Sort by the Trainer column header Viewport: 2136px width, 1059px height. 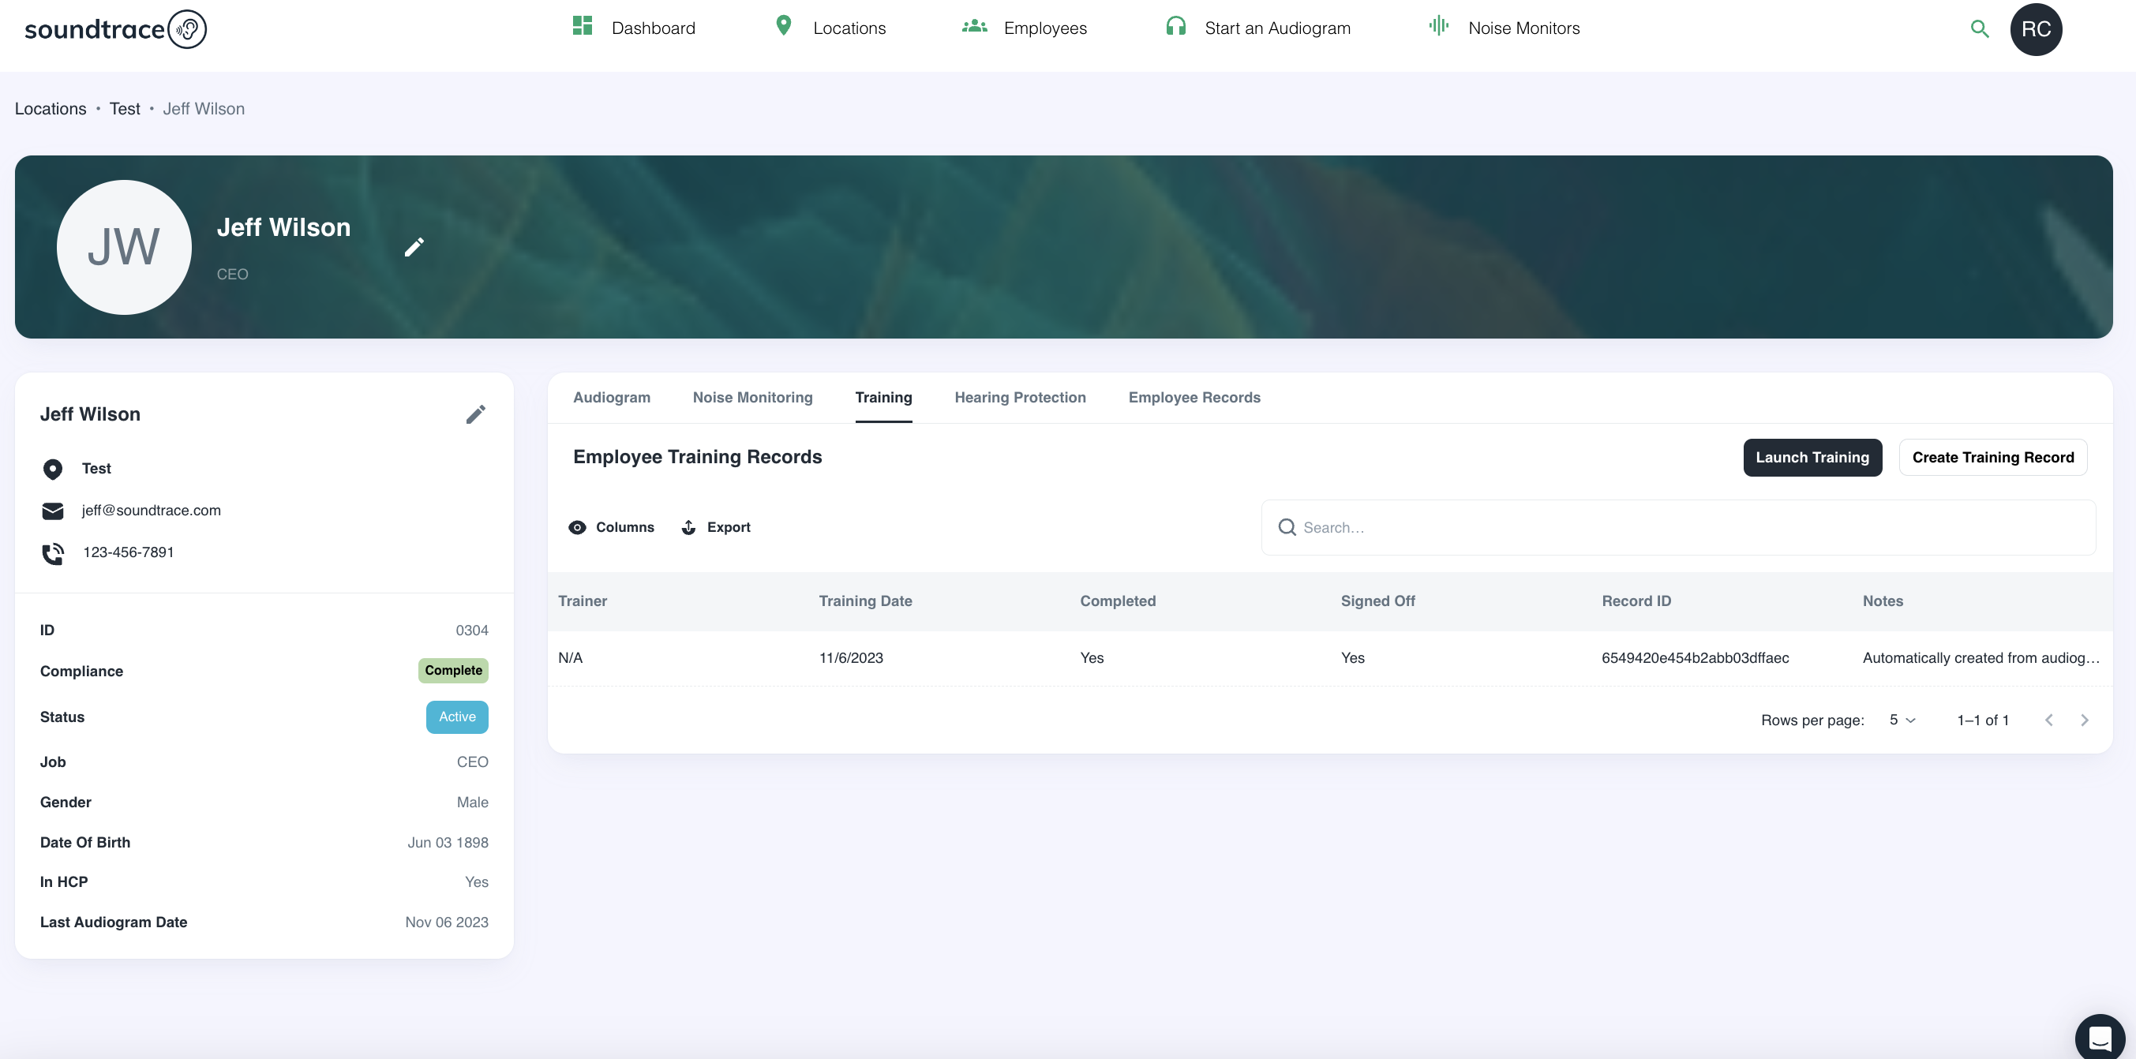582,601
